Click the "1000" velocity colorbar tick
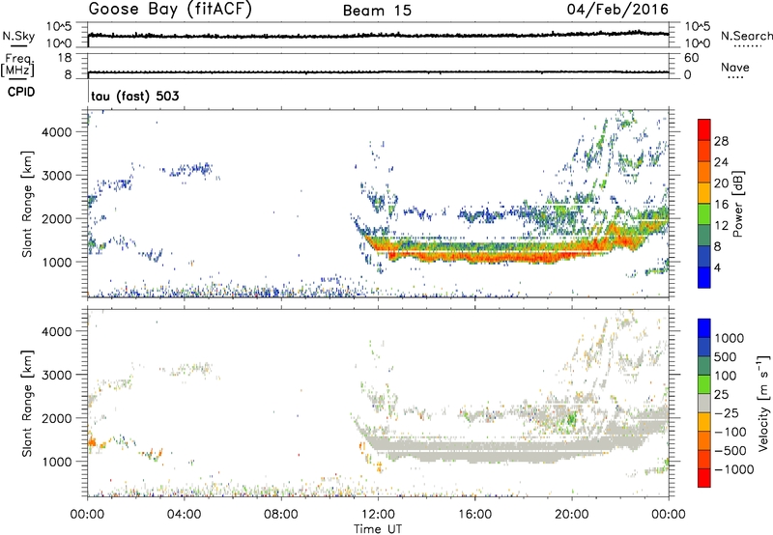 point(730,338)
